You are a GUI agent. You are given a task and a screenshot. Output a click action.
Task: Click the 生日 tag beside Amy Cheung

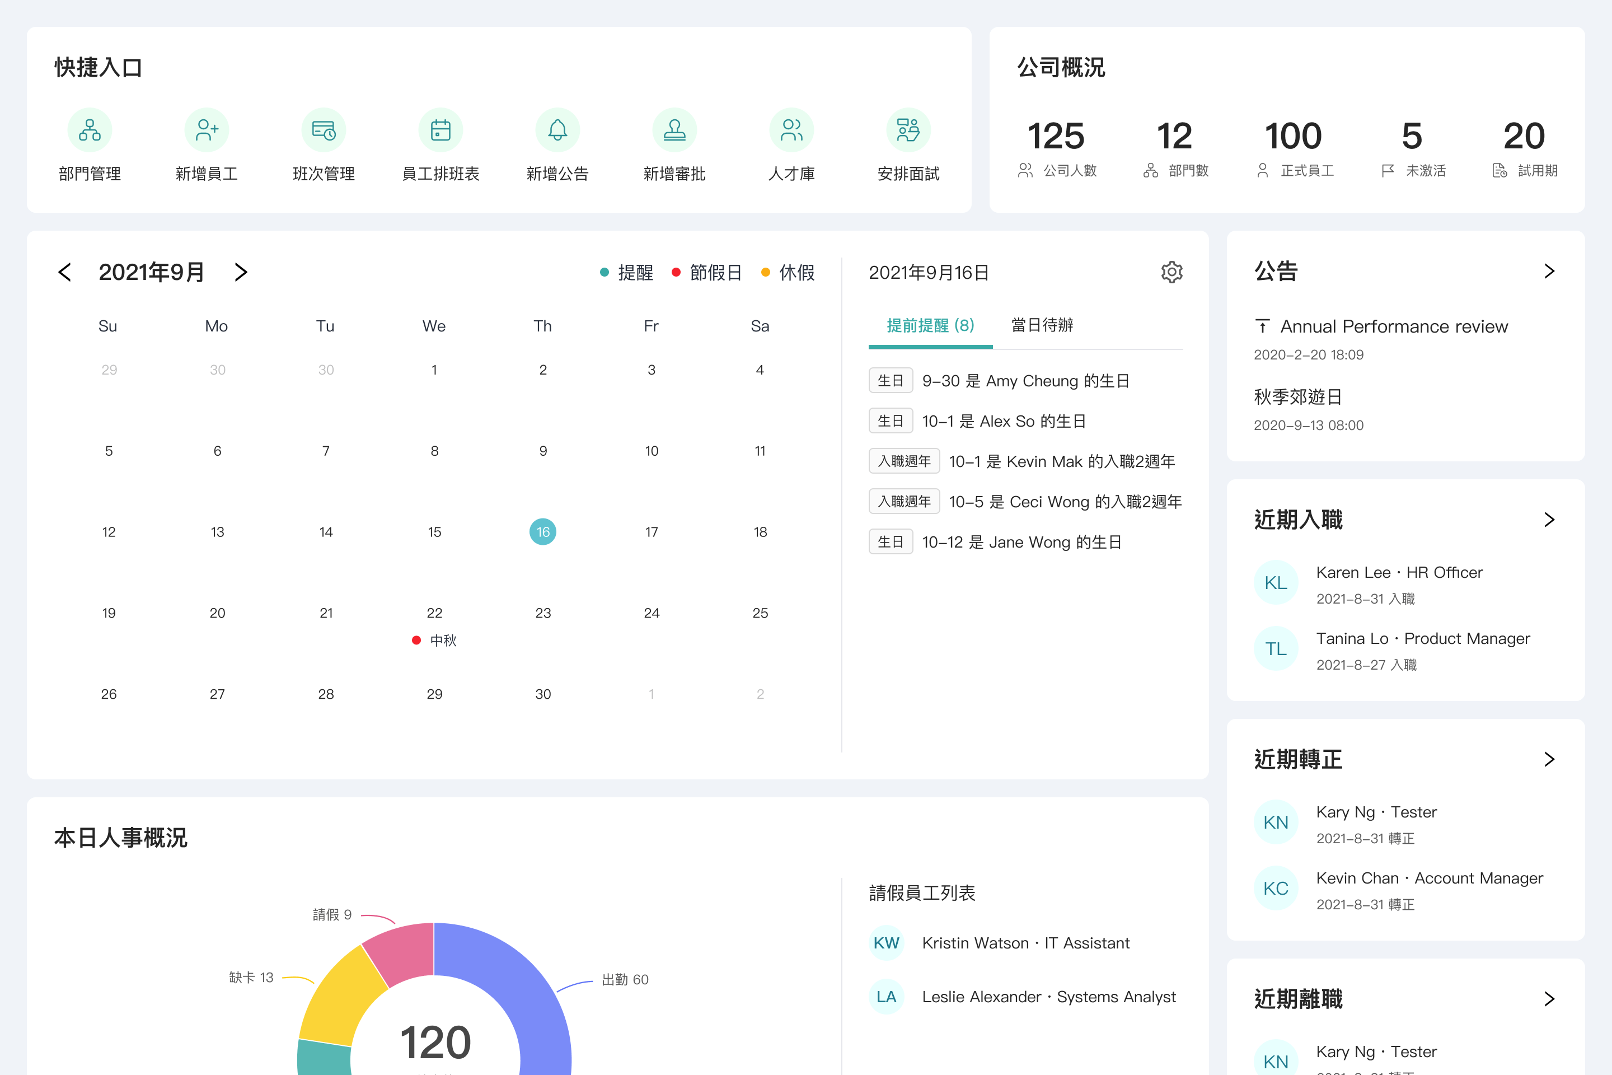[891, 381]
